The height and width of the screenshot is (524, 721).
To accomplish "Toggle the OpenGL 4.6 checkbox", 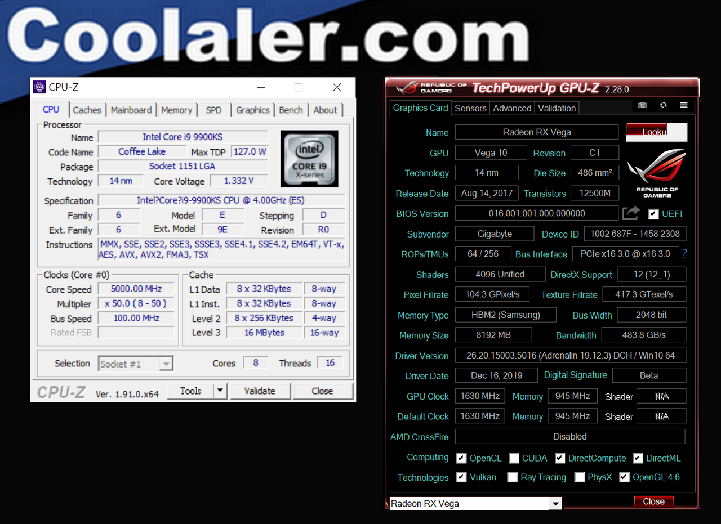I will 624,477.
